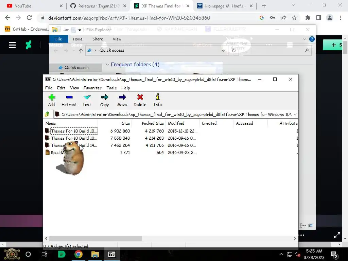Expand File Explorer address history dropdown
This screenshot has width=348, height=261.
pos(223,51)
